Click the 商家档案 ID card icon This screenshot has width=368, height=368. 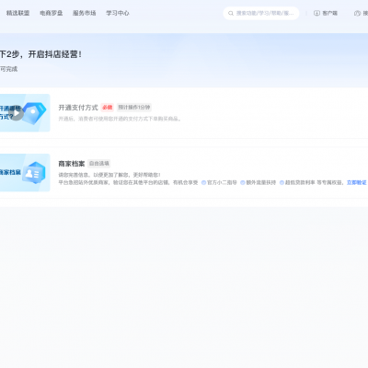(x=34, y=173)
